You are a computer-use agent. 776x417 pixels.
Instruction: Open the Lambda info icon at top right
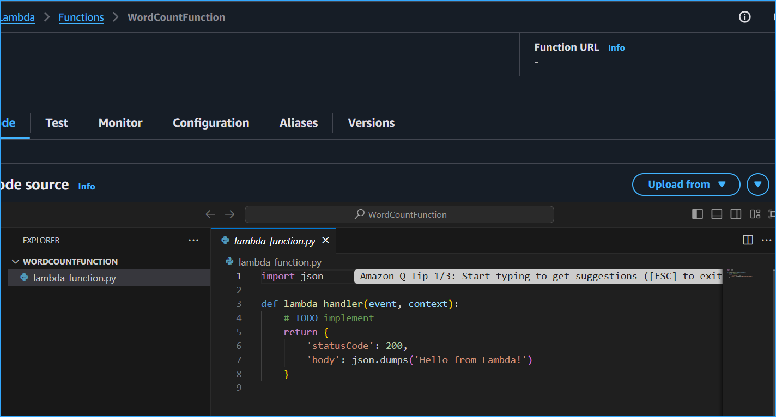[744, 17]
